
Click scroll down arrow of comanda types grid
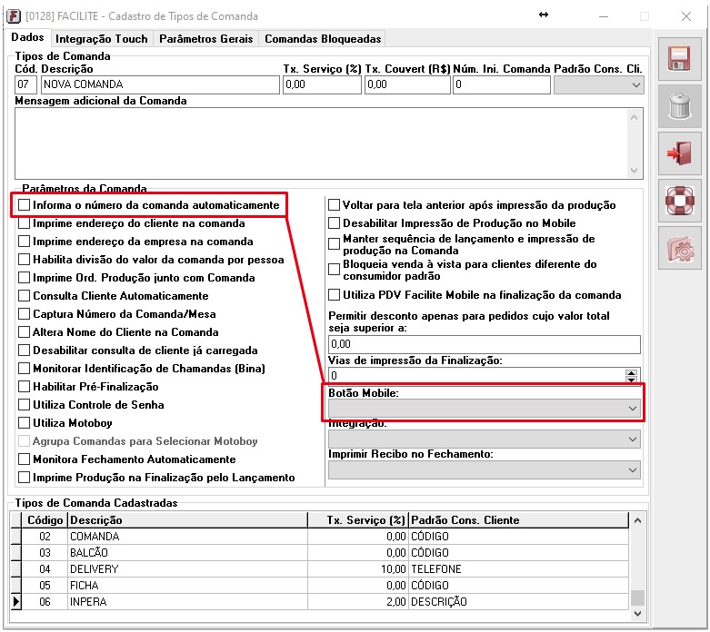(x=637, y=614)
